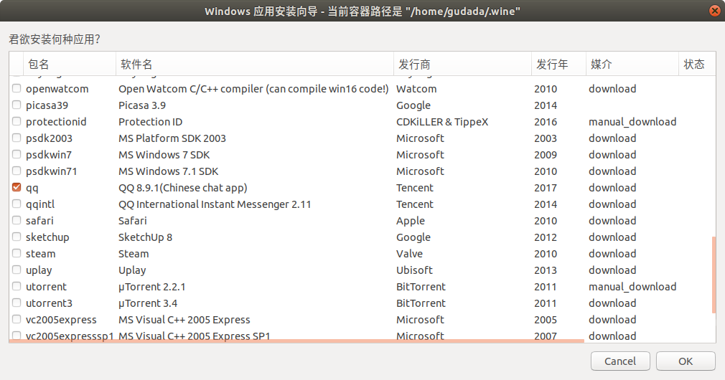Check the openwatcom package checkbox
Image resolution: width=725 pixels, height=380 pixels.
tap(17, 88)
